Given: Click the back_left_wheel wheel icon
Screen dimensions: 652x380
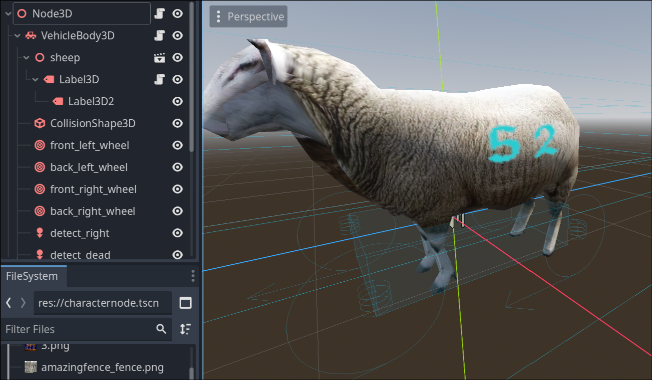Looking at the screenshot, I should point(39,167).
